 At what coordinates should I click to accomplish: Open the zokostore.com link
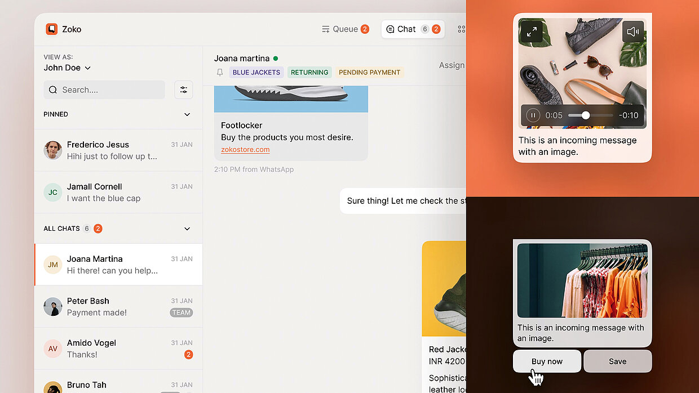[x=245, y=150]
